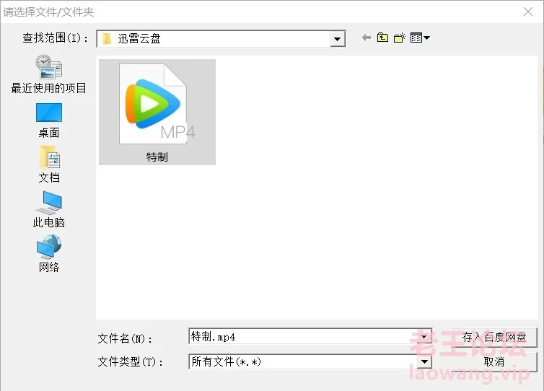Click the back arrow toolbar icon

pyautogui.click(x=366, y=38)
